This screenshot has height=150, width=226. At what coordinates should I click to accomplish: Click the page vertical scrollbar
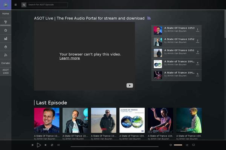click(x=225, y=24)
